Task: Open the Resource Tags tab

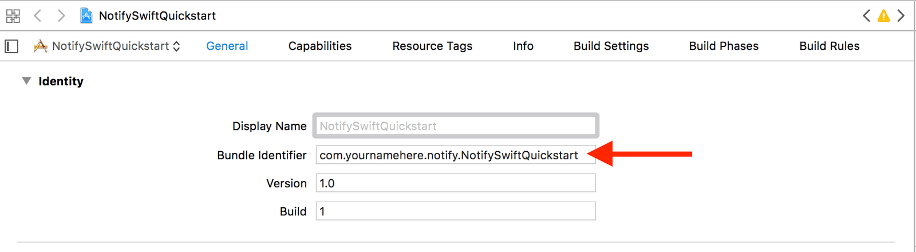Action: 432,46
